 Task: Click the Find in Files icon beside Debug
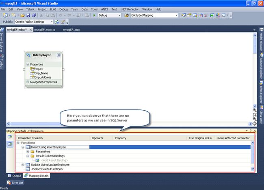click(x=127, y=15)
